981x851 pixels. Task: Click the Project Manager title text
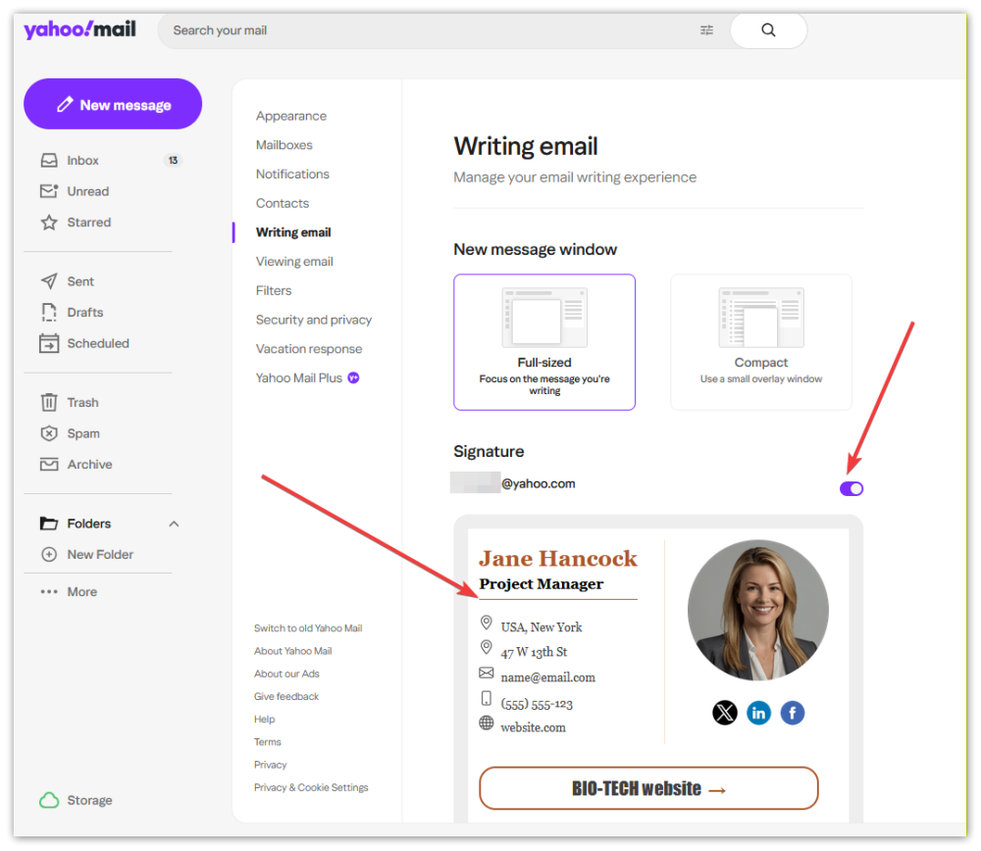542,584
